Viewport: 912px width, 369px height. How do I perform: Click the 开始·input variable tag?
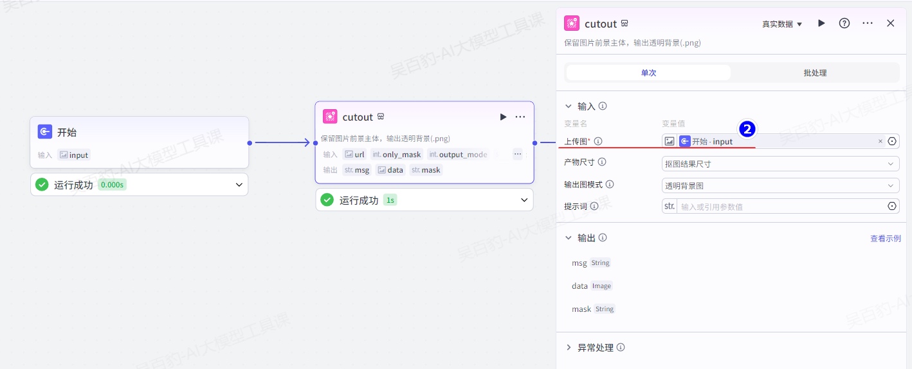point(706,141)
